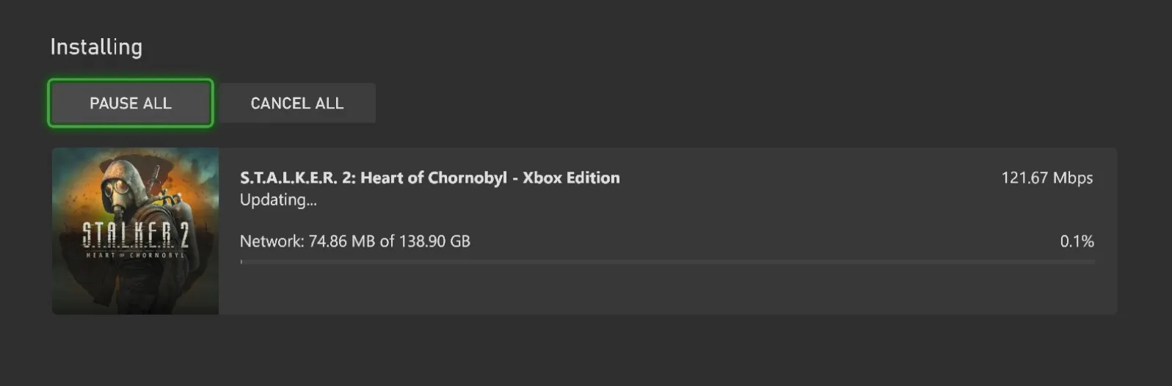The height and width of the screenshot is (386, 1172).
Task: Select the S.T.A.L.K.E.R. 2 logo on cover art
Action: 135,235
